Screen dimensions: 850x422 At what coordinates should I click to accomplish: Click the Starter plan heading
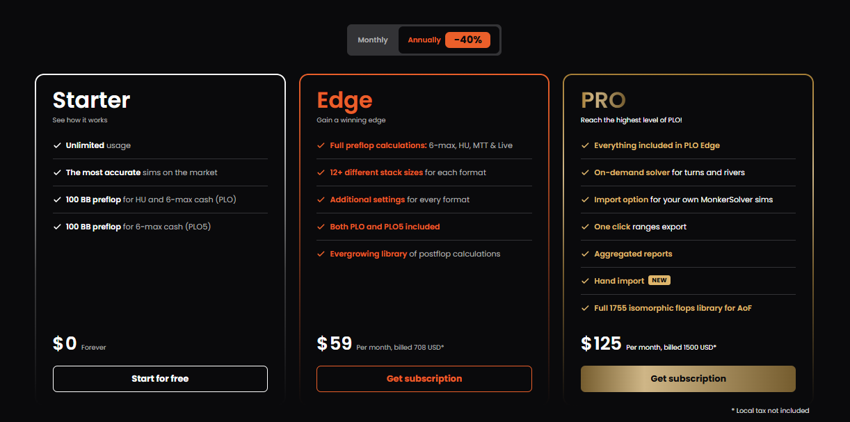point(91,100)
